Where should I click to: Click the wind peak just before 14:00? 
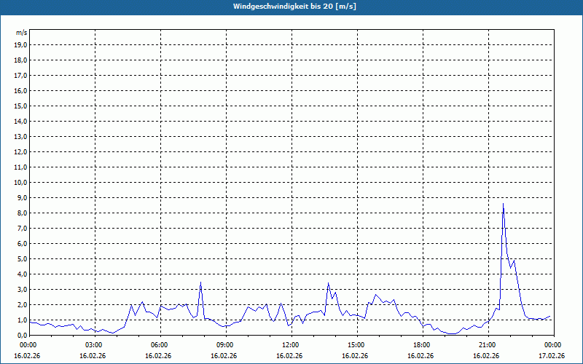coord(328,283)
